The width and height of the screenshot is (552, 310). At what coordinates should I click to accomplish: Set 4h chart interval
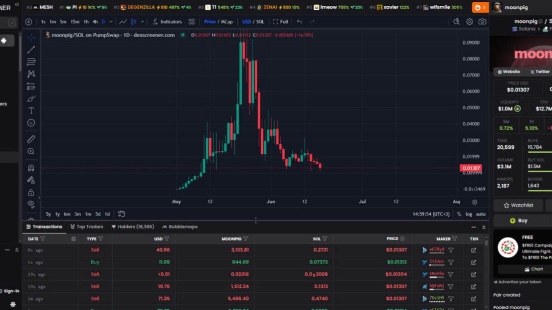click(95, 22)
